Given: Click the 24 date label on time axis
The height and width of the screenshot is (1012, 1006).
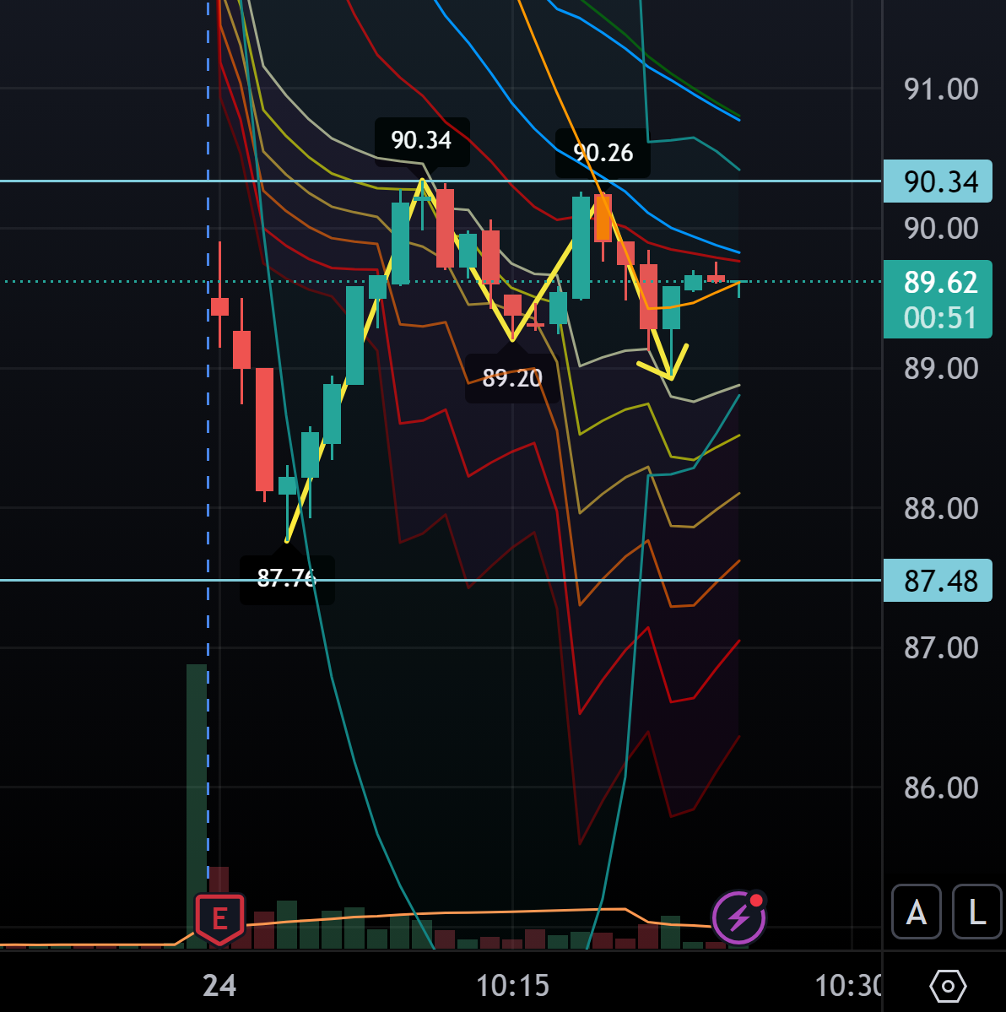Looking at the screenshot, I should [219, 986].
